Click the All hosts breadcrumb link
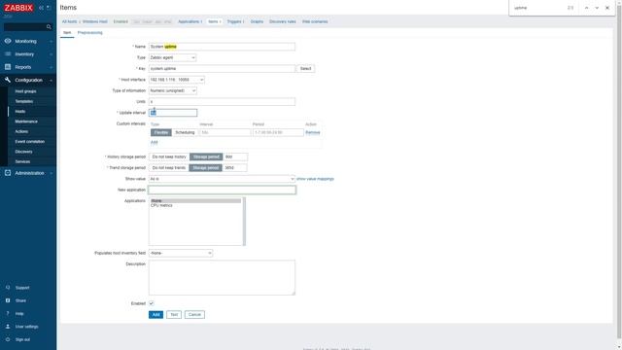 69,21
